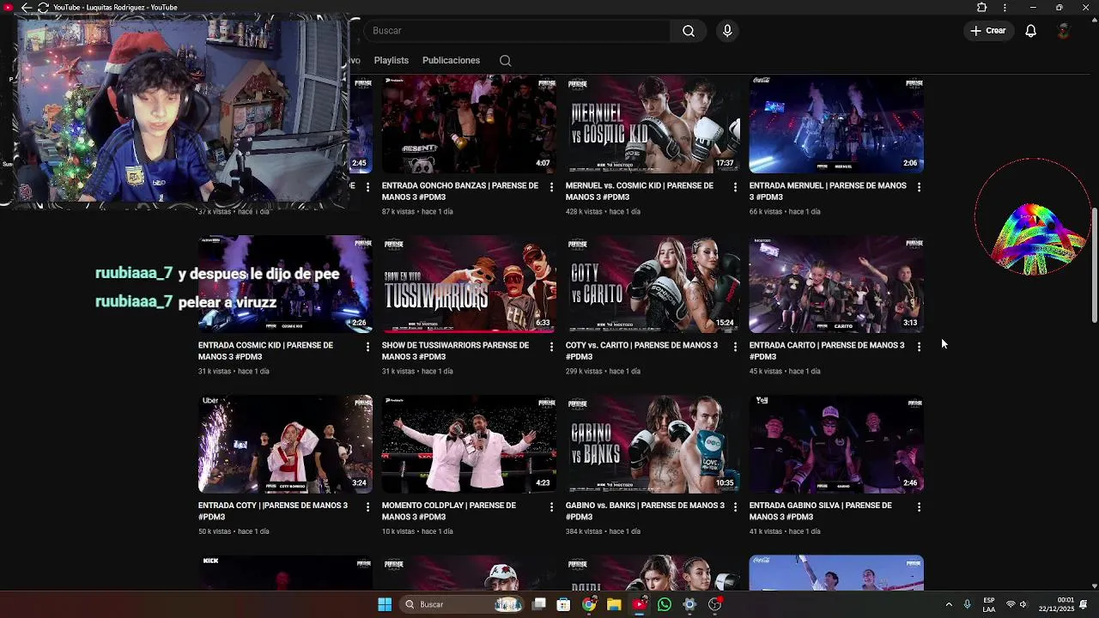Open Coty vs Carito thumbnail
Image resolution: width=1099 pixels, height=618 pixels.
[x=653, y=284]
